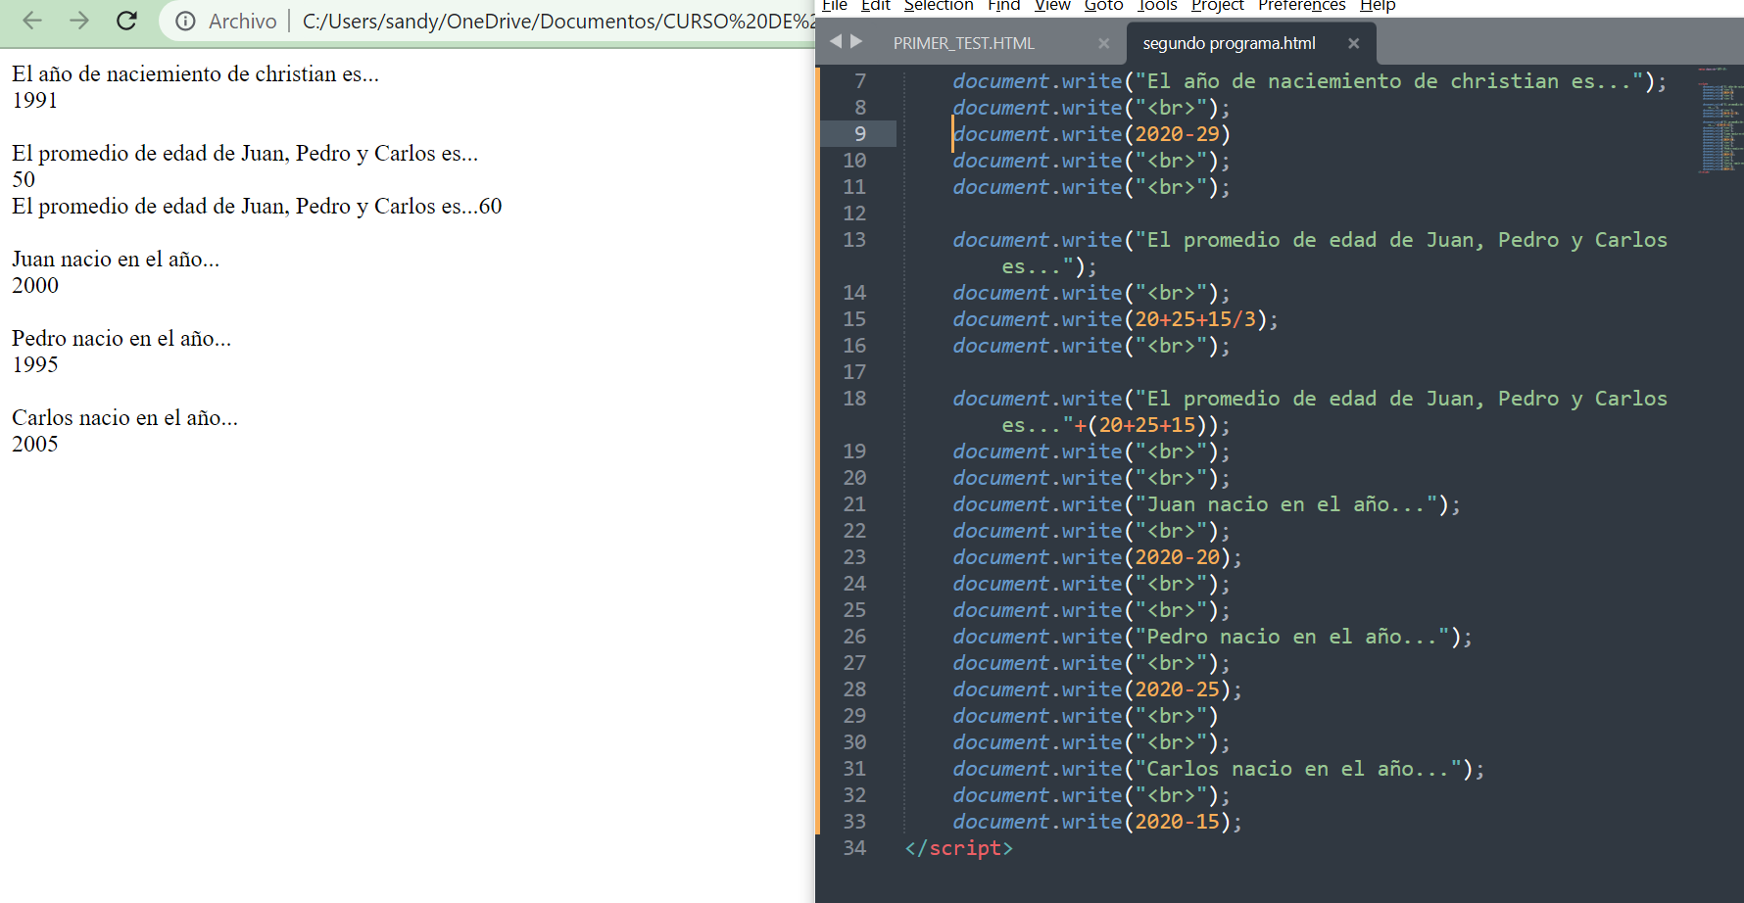Open the Preferences menu
The height and width of the screenshot is (903, 1744).
tap(1301, 6)
